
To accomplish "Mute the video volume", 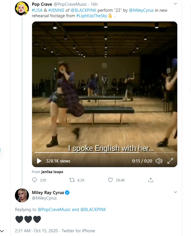I will coord(159,161).
